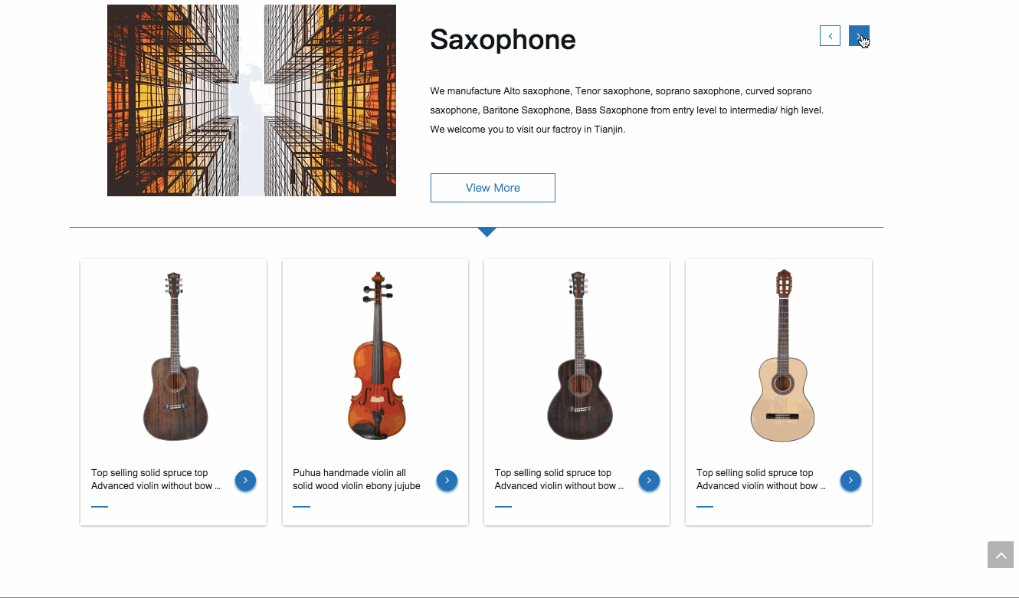
Task: Open arrow button on Puhua violin card
Action: pyautogui.click(x=447, y=481)
